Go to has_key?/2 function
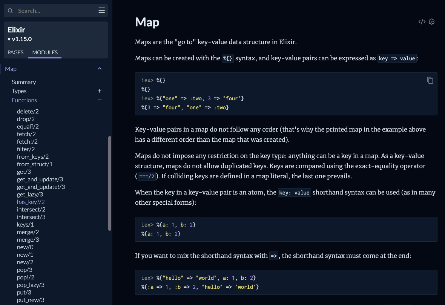The image size is (445, 305). click(31, 202)
